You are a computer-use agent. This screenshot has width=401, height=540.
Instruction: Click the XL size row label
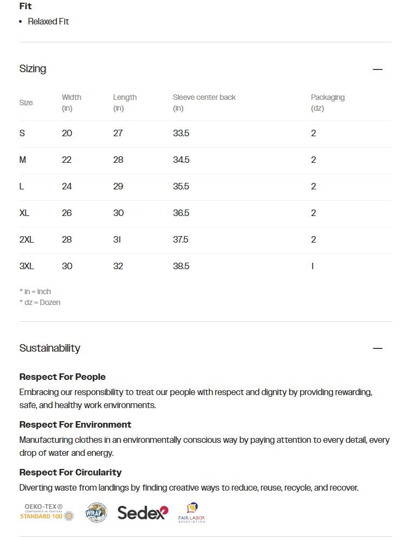pyautogui.click(x=24, y=213)
